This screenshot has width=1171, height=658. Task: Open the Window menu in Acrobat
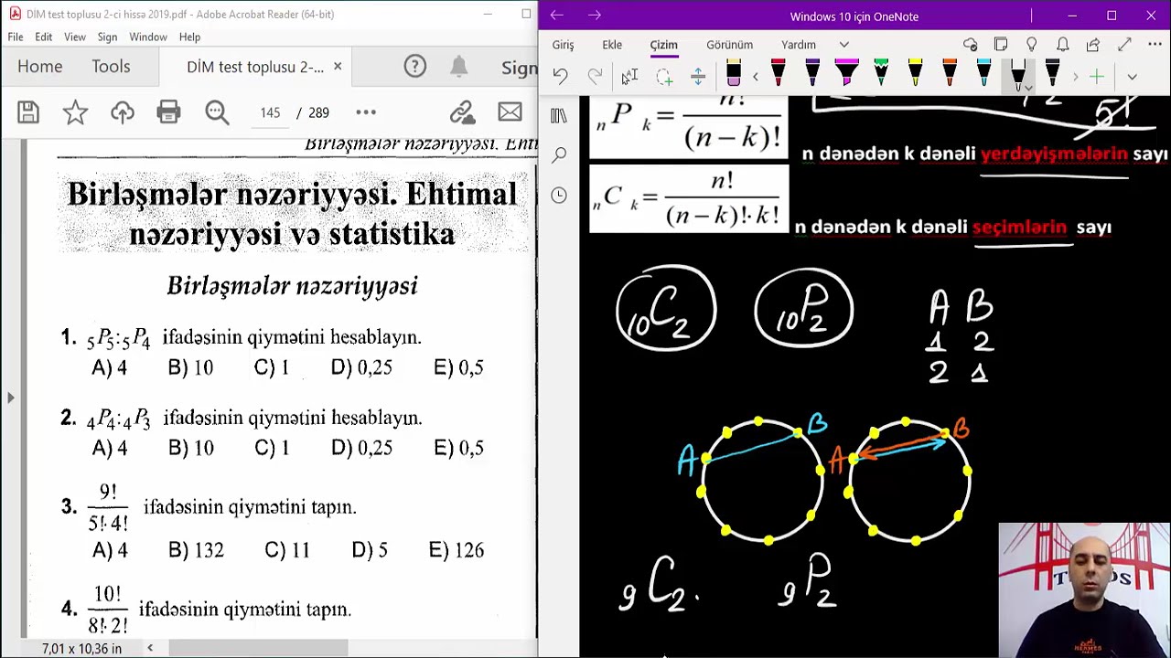[x=148, y=37]
